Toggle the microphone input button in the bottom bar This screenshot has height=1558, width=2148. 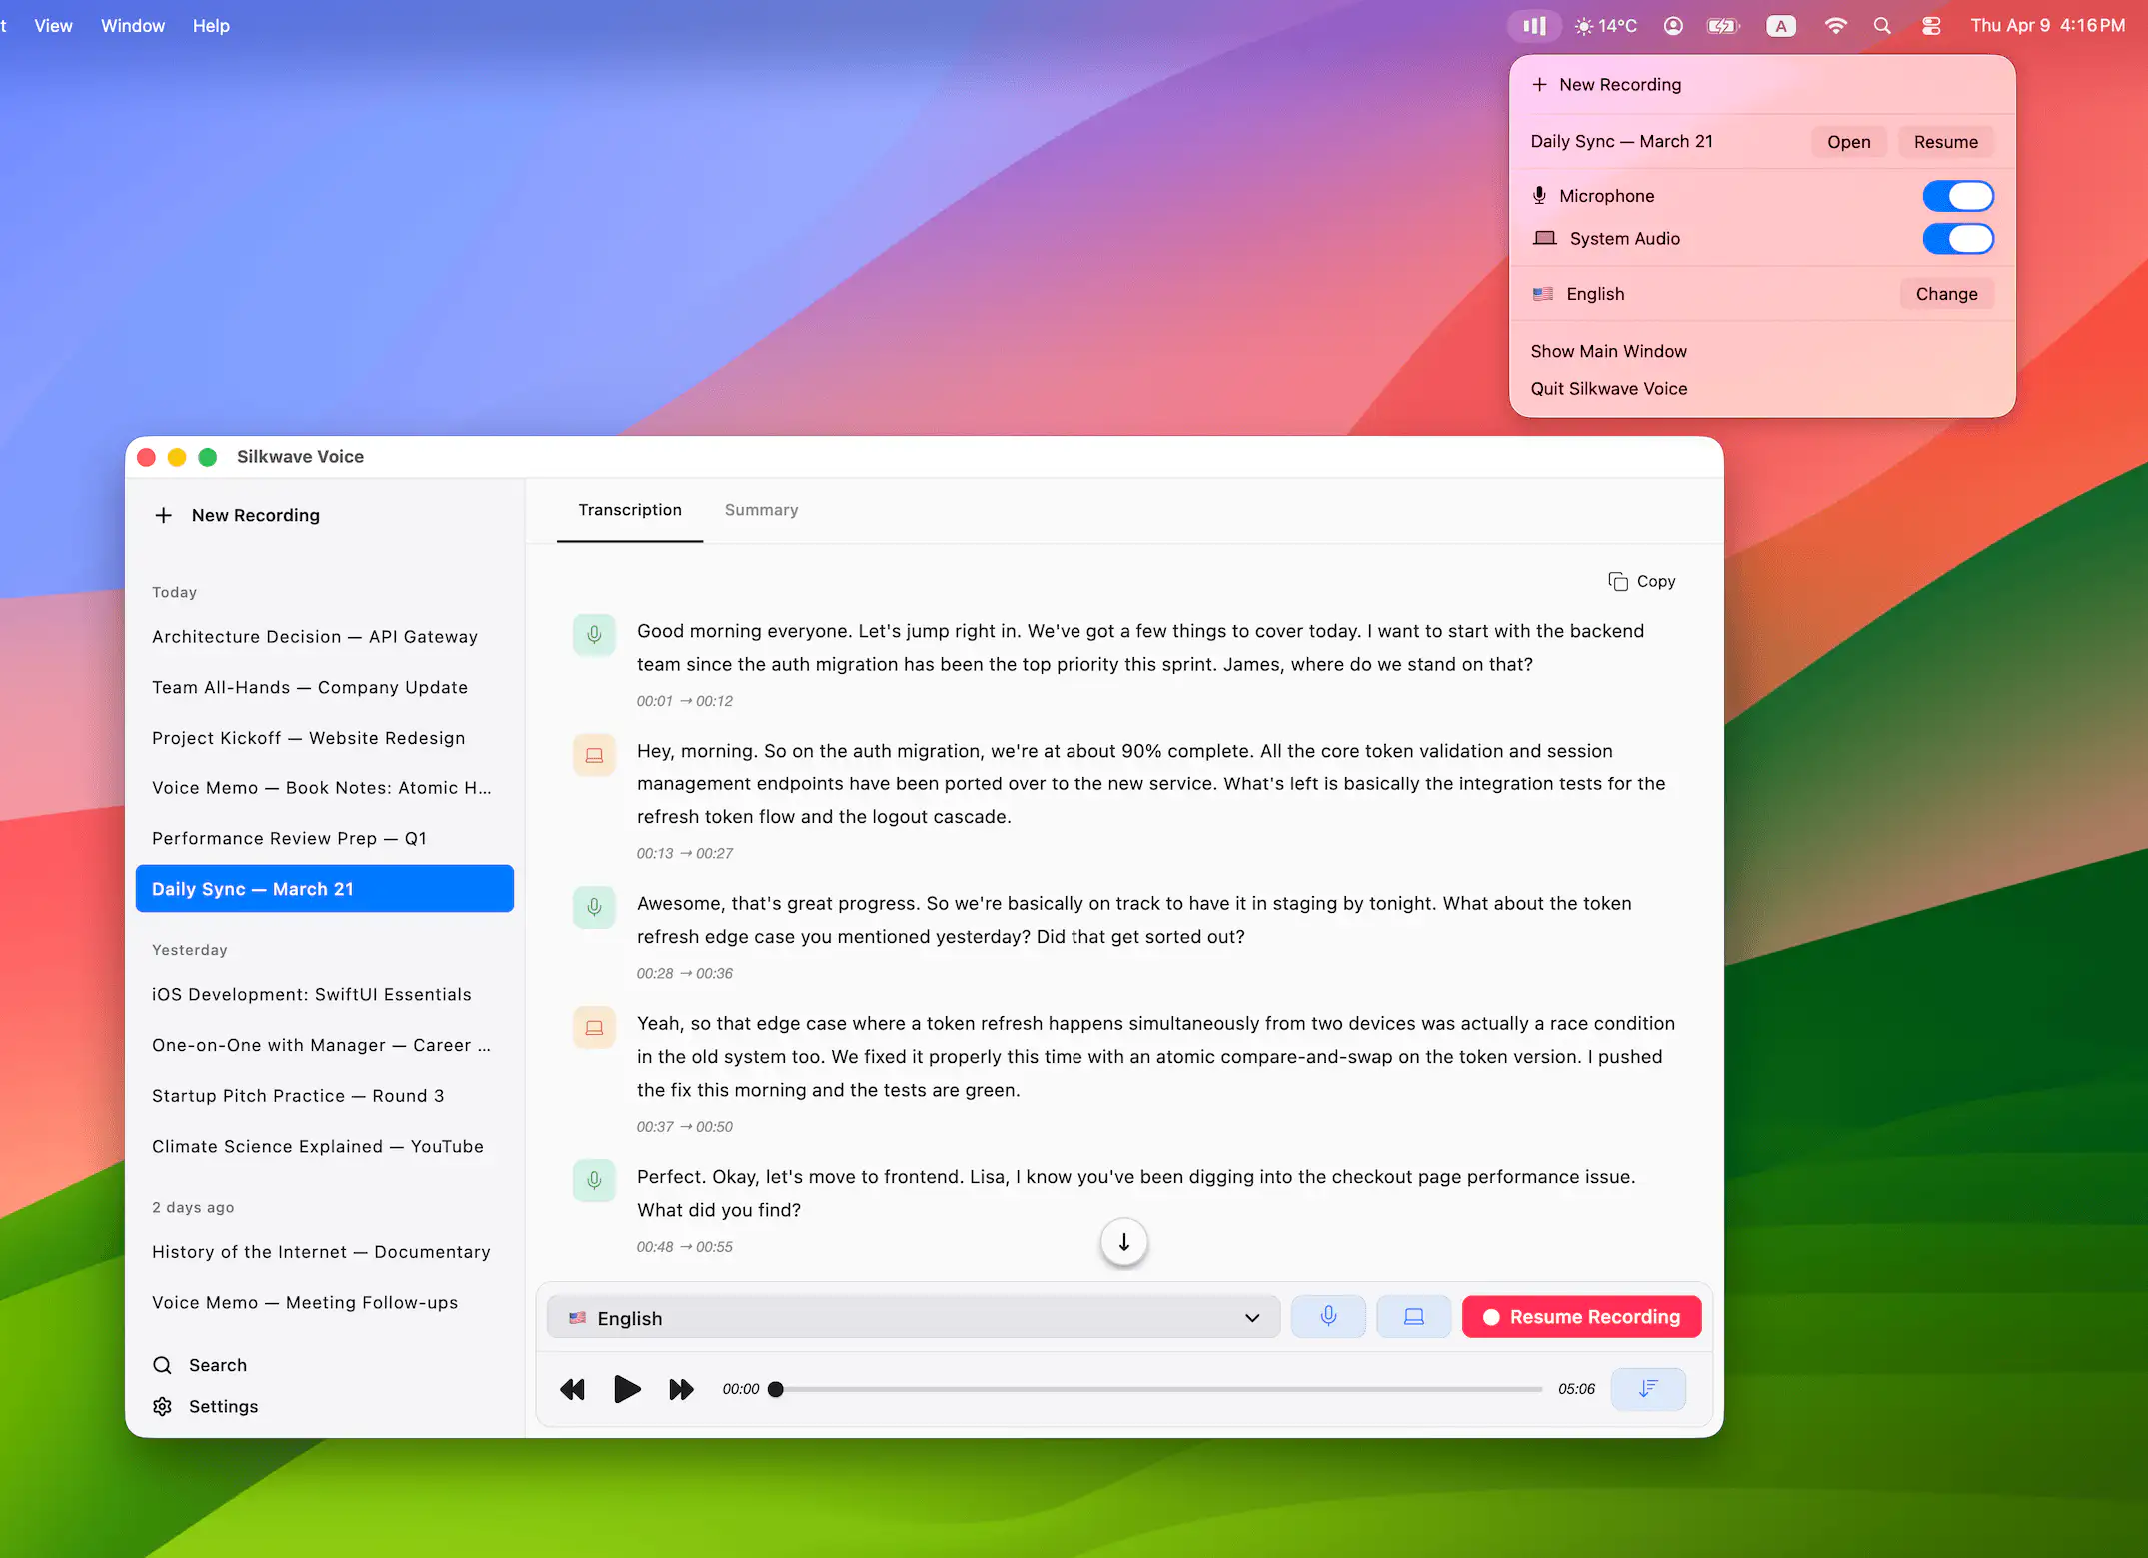click(x=1328, y=1317)
